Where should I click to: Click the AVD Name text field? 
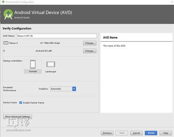click(56, 36)
